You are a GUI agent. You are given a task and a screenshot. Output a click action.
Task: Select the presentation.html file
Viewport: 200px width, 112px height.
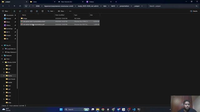pyautogui.click(x=60, y=21)
